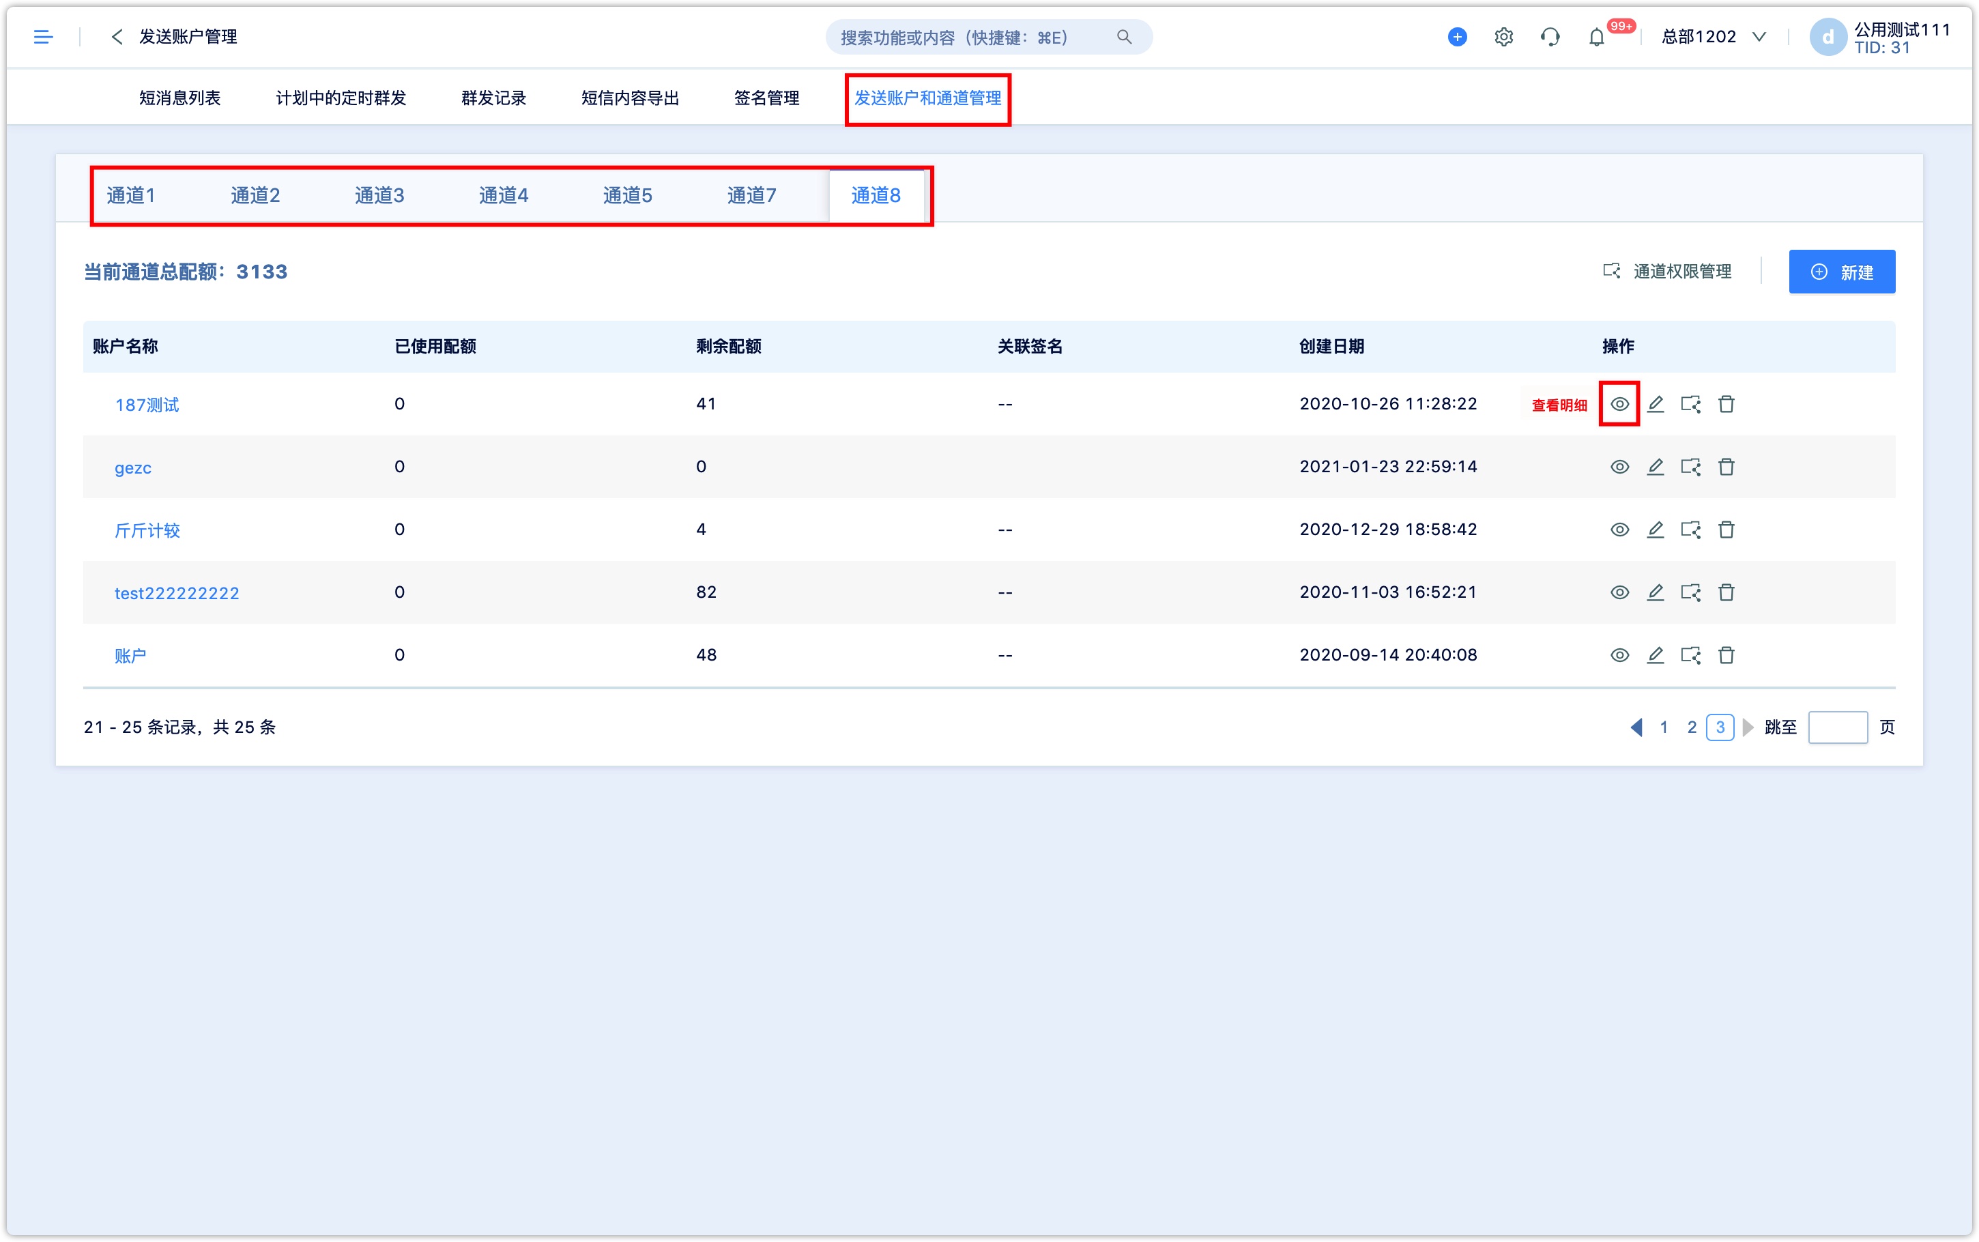The image size is (1979, 1242).
Task: Select the 通道1 tab
Action: pos(130,195)
